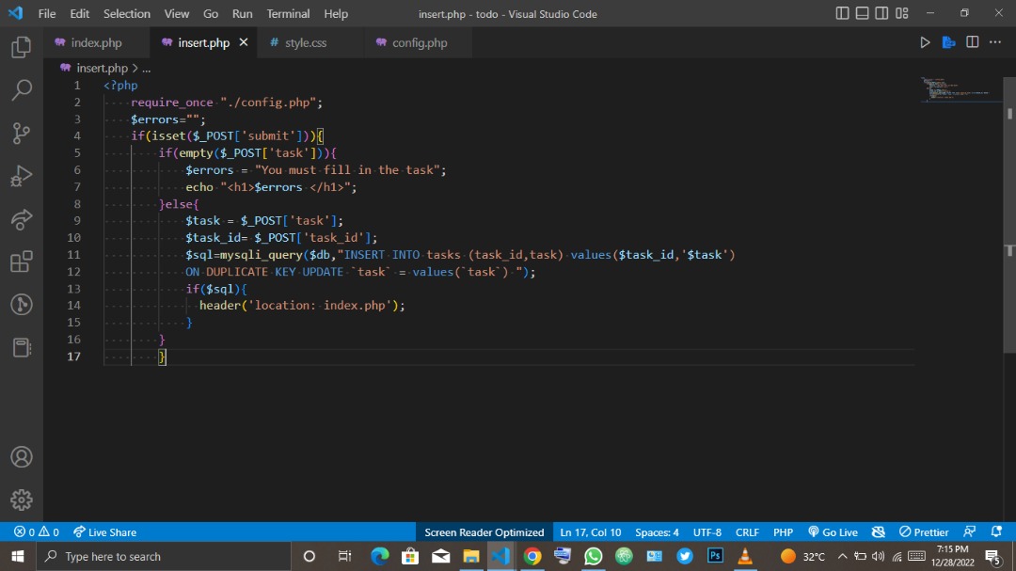Open the Terminal menu

[x=288, y=13]
